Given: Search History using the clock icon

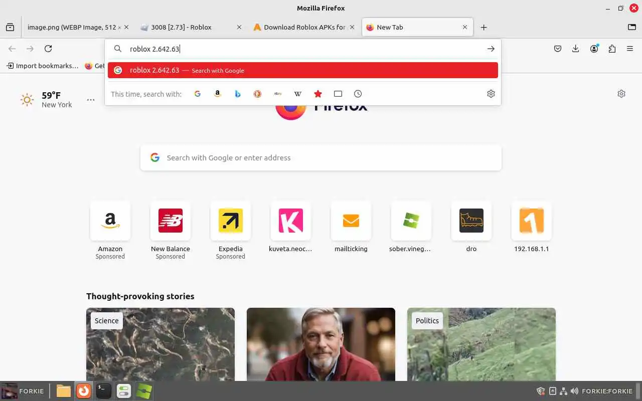Looking at the screenshot, I should click(x=358, y=94).
